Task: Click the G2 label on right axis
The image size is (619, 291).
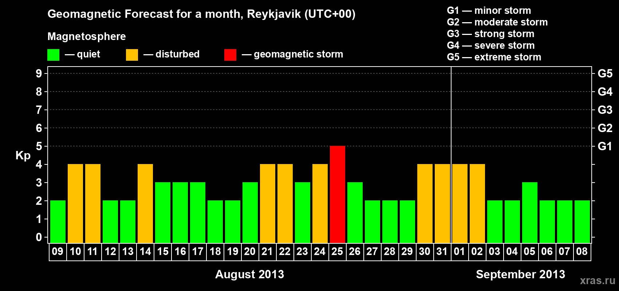Action: (605, 128)
